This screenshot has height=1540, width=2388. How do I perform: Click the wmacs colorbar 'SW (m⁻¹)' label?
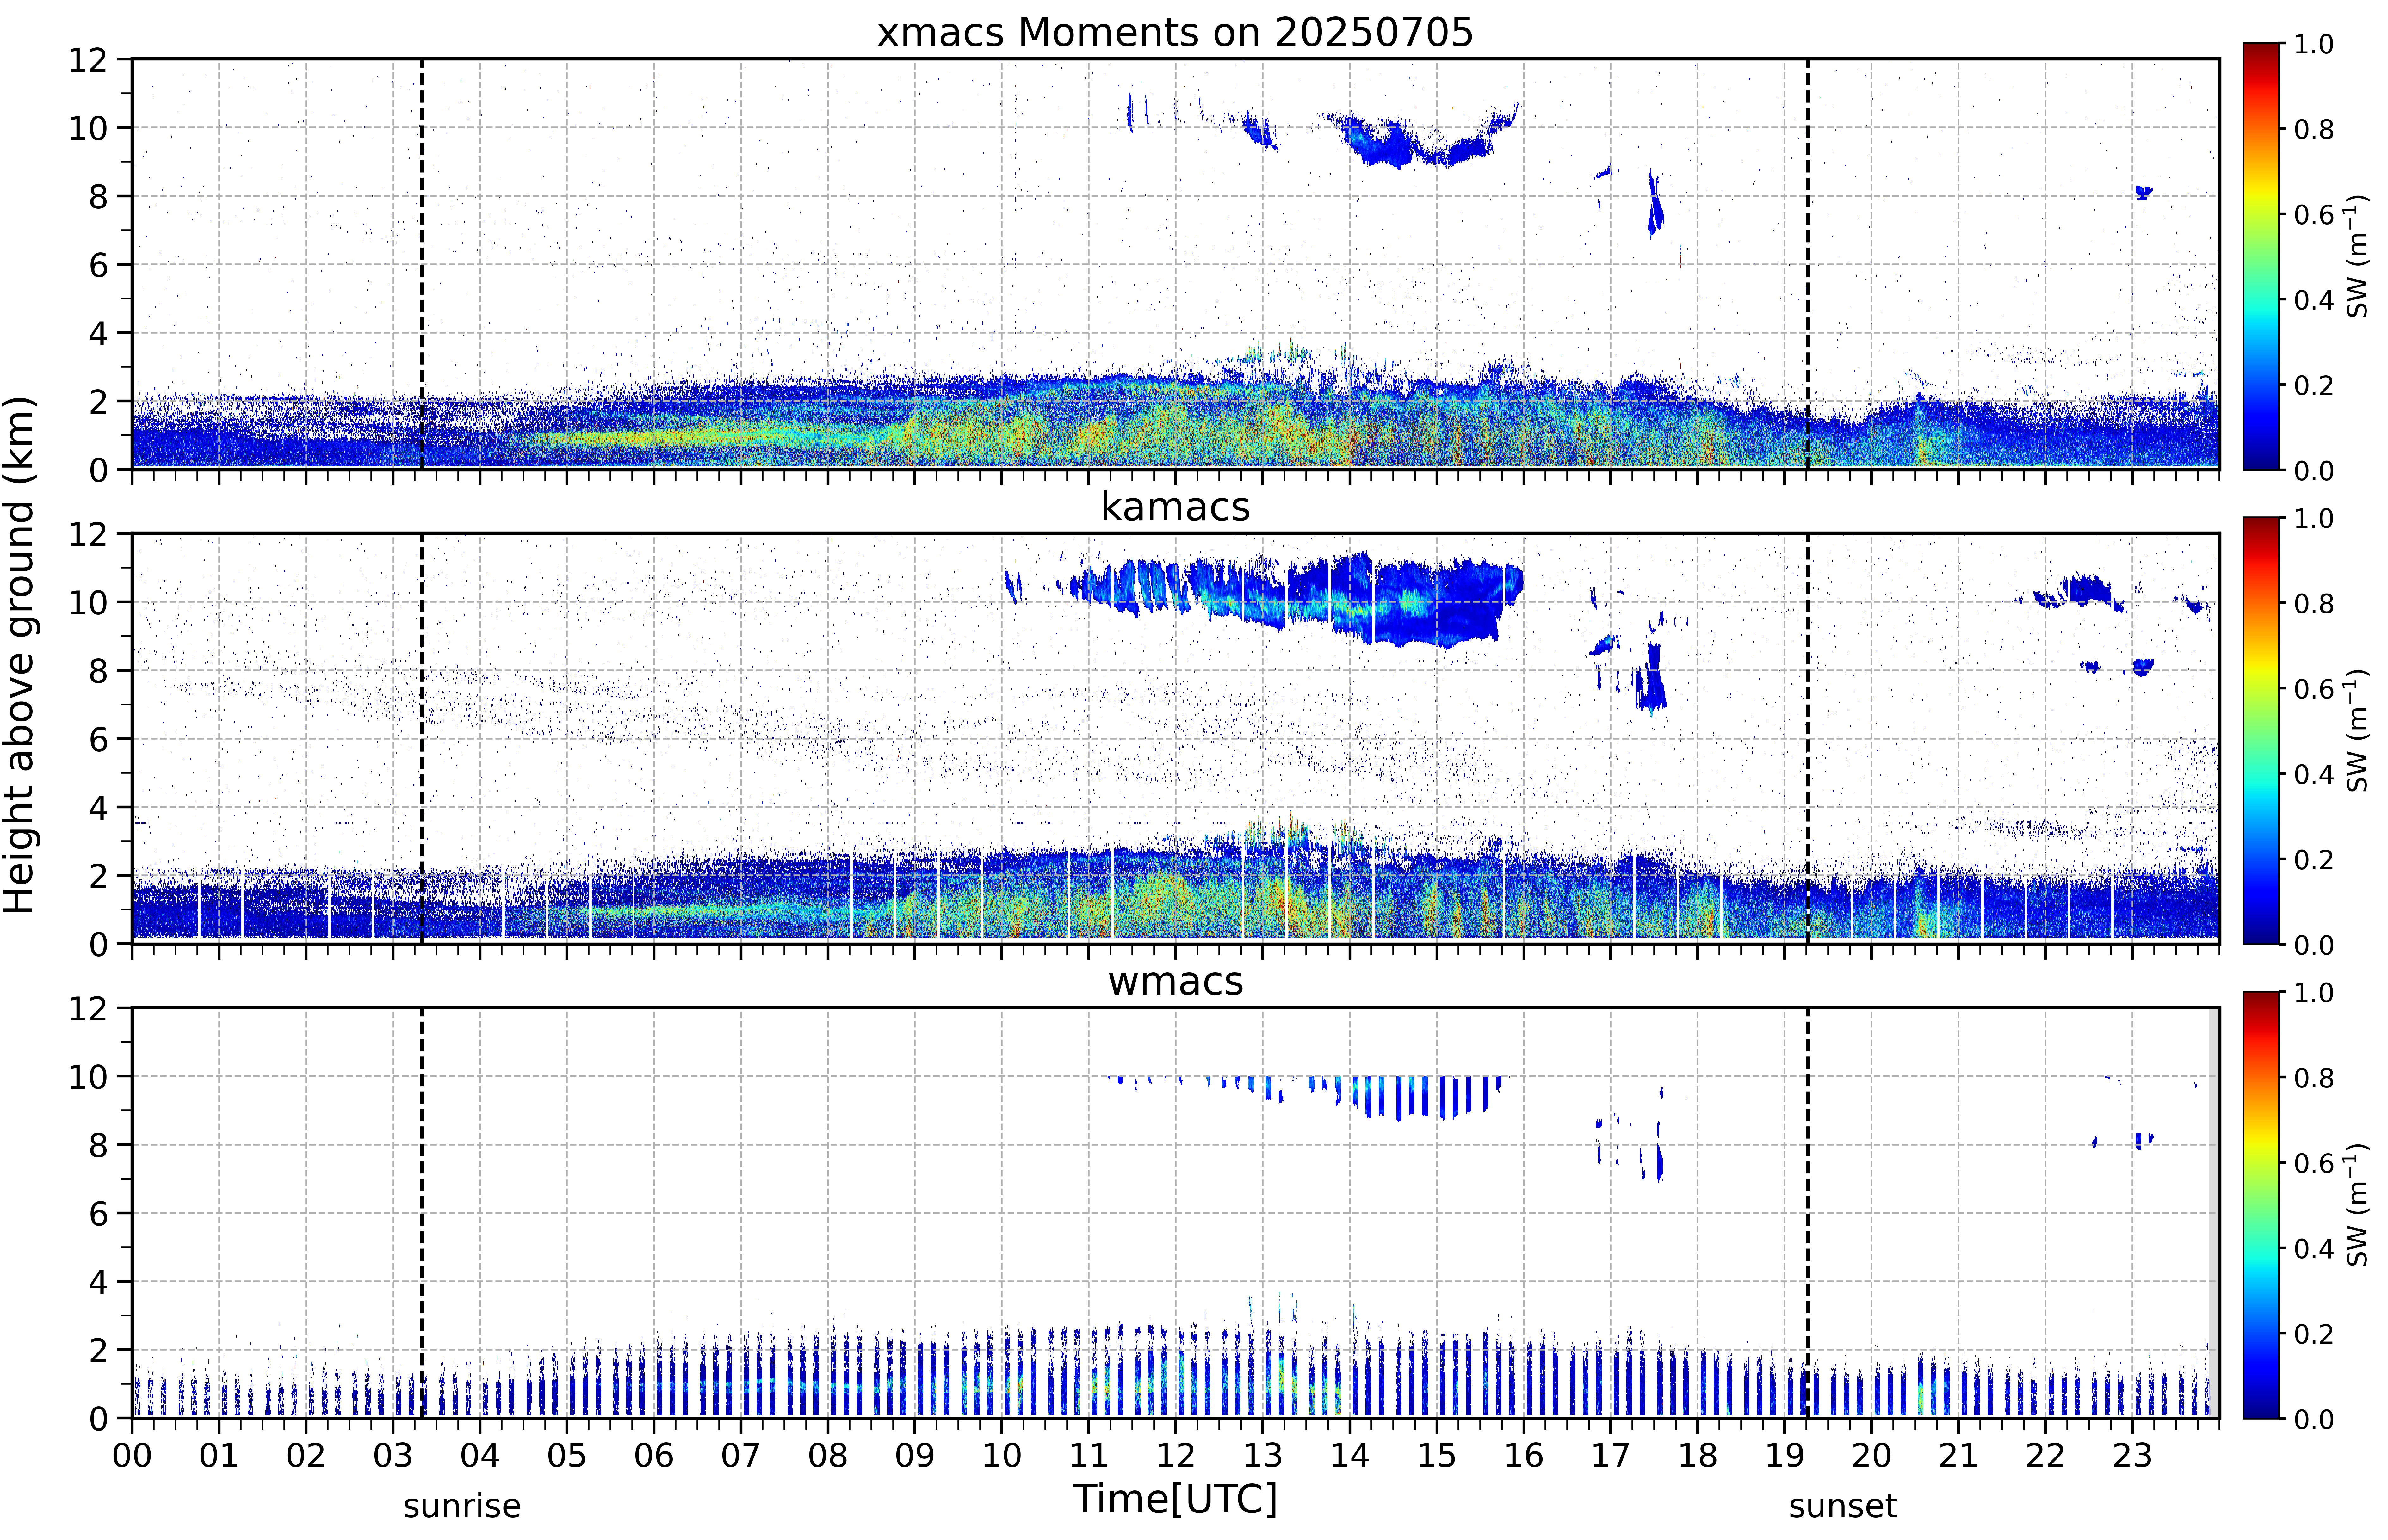click(x=2357, y=1205)
